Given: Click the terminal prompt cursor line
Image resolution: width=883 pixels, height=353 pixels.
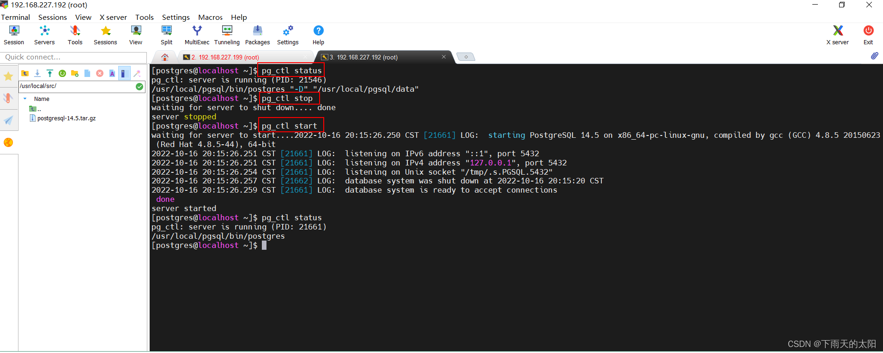Looking at the screenshot, I should coord(209,245).
